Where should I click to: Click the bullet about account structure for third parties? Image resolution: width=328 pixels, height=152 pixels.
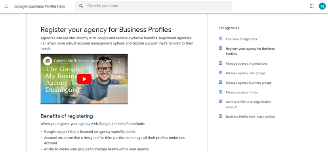114,140
